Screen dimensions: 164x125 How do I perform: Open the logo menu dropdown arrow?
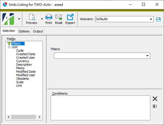19,19
